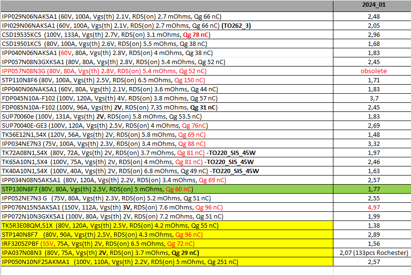The image size is (411, 275).
Task: Click the IPP034N08N5AKSA1 description cell
Action: (x=167, y=180)
